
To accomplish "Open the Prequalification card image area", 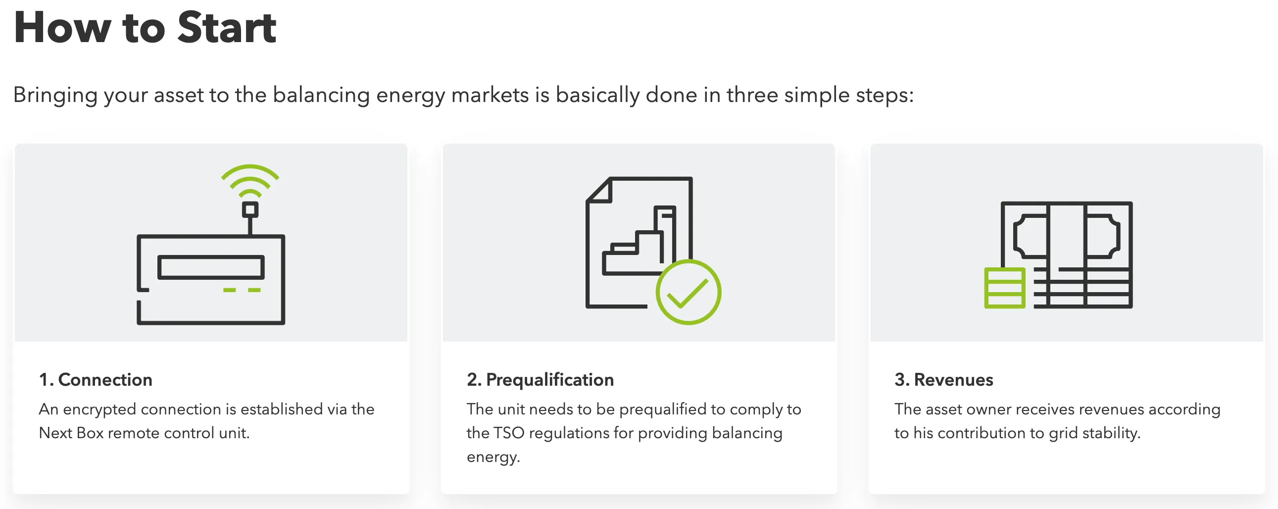I will click(639, 243).
